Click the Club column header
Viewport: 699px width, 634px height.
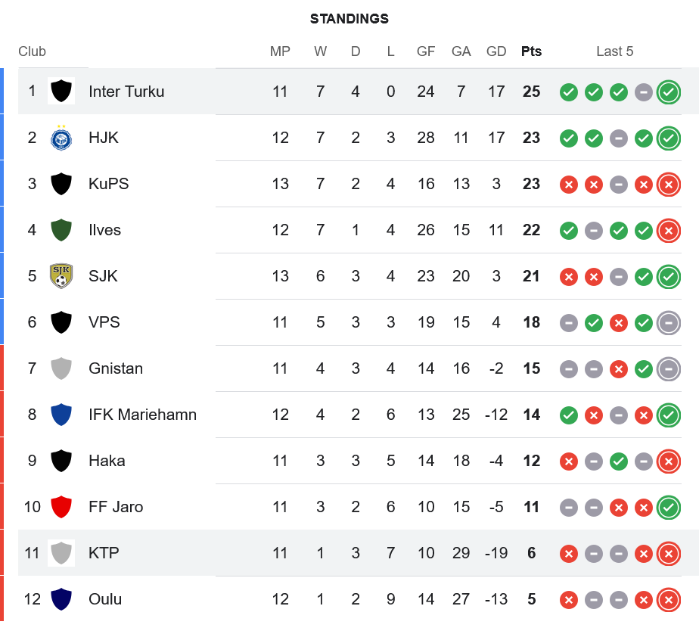(x=32, y=51)
